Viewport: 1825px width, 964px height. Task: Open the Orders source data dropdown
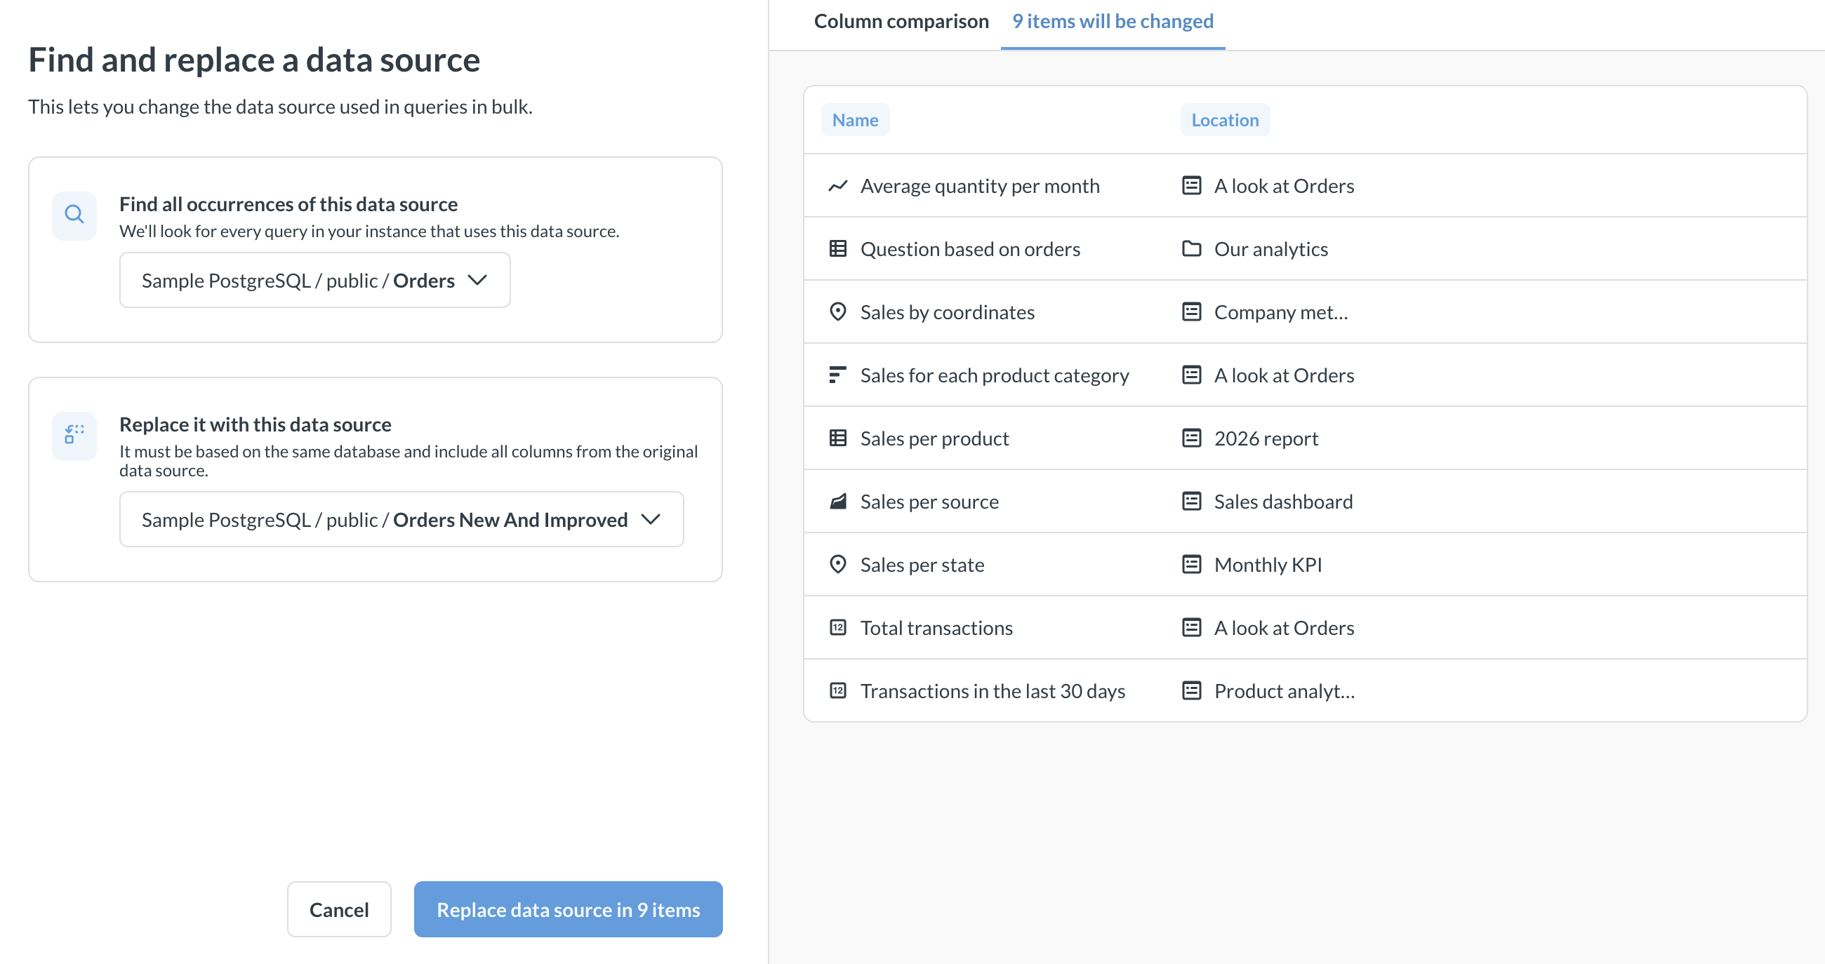pyautogui.click(x=314, y=281)
